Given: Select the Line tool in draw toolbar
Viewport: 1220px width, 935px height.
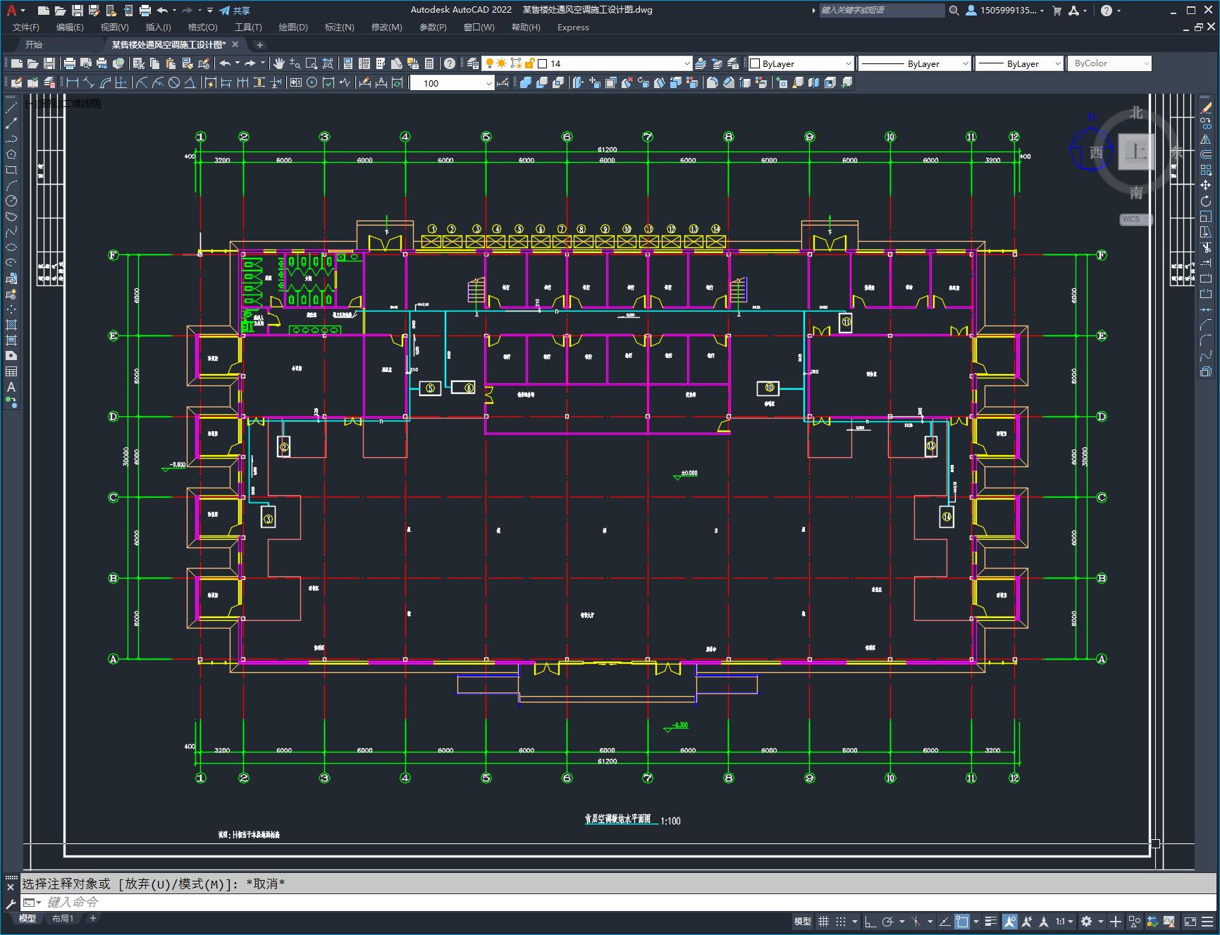Looking at the screenshot, I should click(x=11, y=108).
